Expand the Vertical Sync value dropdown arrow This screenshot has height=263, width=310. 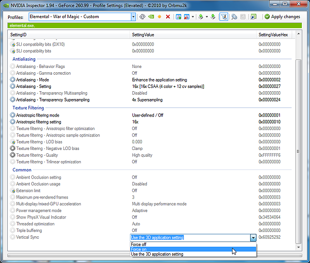253,238
